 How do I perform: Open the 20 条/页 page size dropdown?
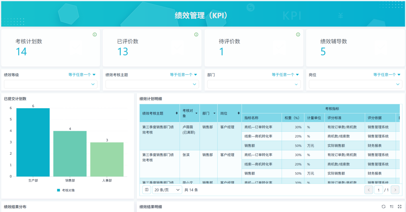[x=167, y=190]
